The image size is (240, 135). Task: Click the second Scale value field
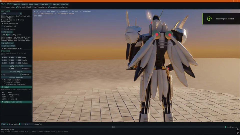[x=11, y=60]
